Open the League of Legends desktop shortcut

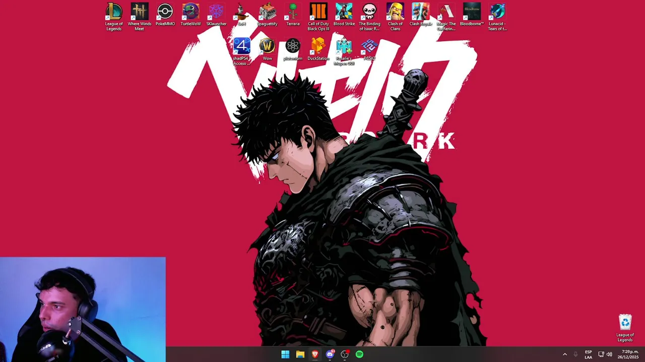pos(114,17)
